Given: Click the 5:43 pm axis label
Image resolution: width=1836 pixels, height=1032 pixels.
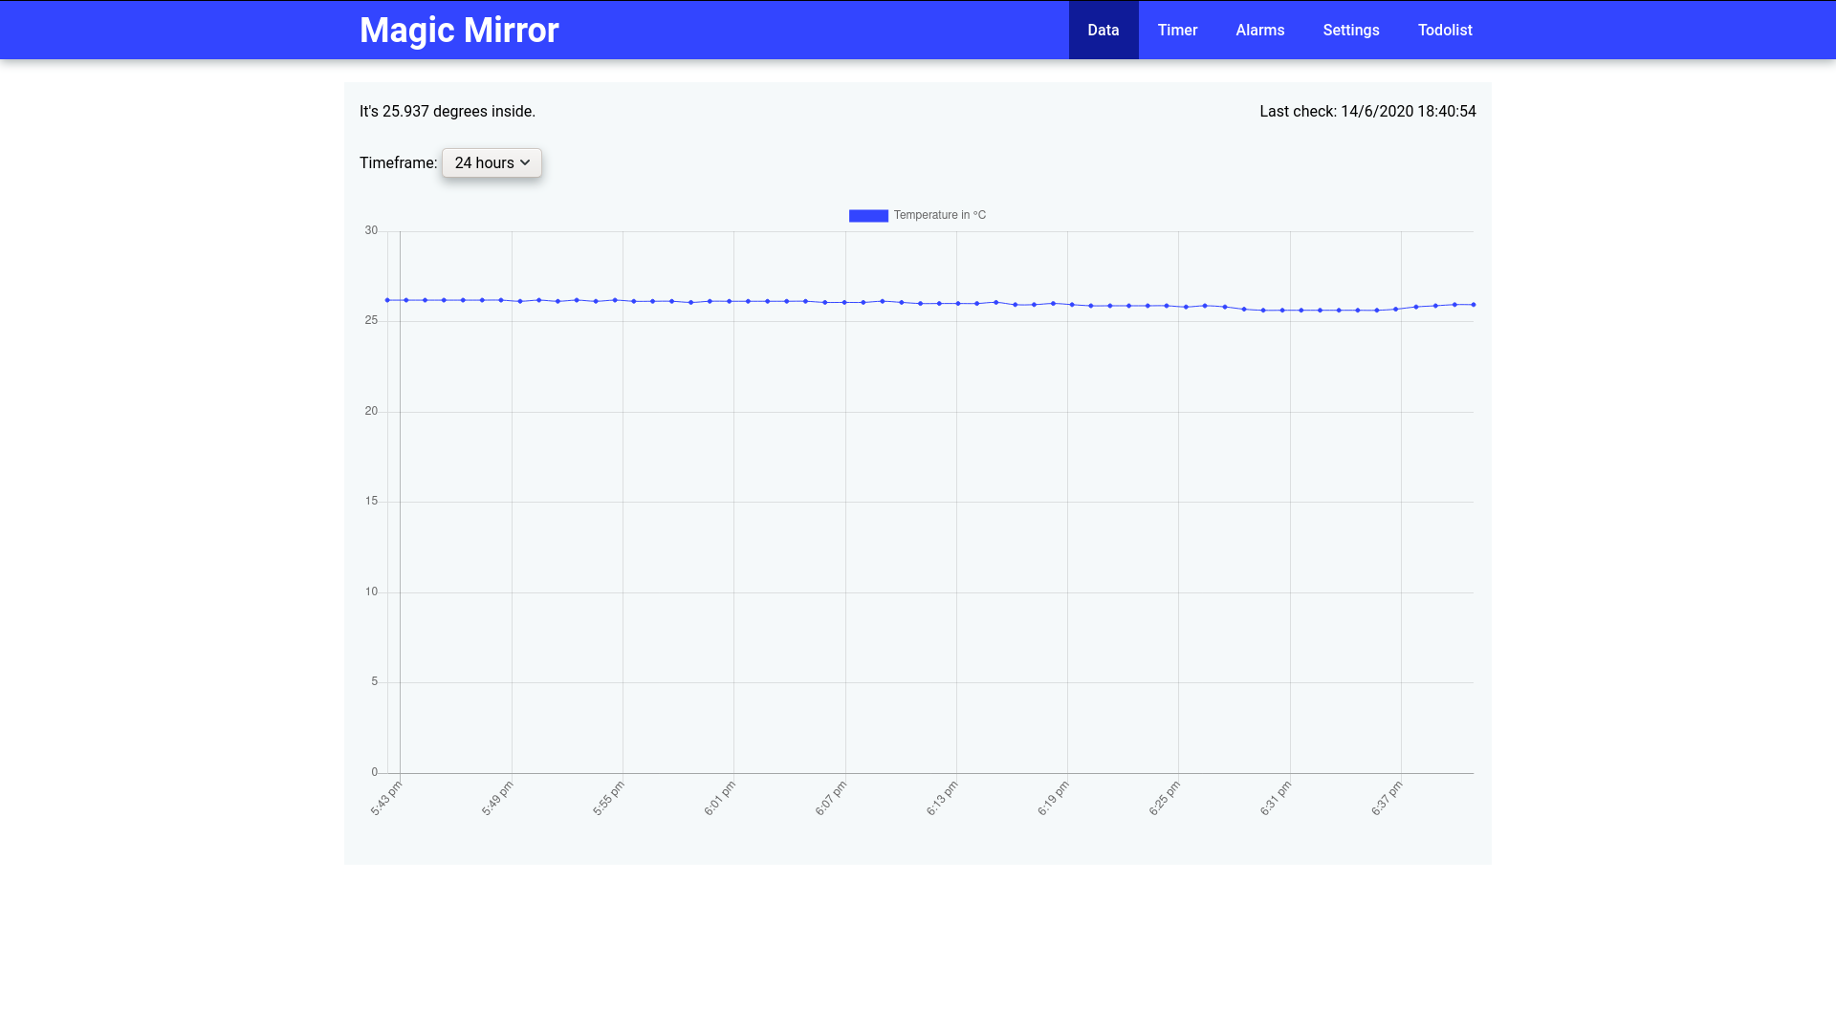Looking at the screenshot, I should pos(386,798).
